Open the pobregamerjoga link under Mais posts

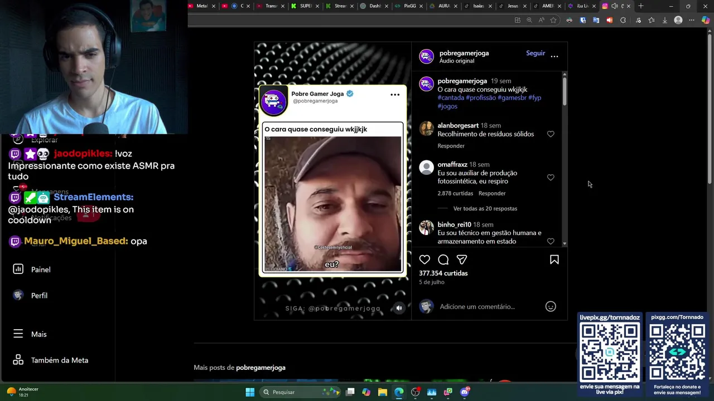260,368
